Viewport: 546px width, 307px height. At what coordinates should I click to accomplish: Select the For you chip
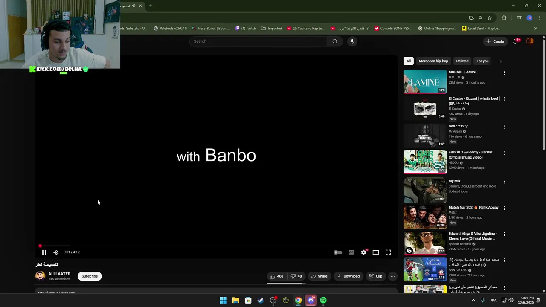482,61
